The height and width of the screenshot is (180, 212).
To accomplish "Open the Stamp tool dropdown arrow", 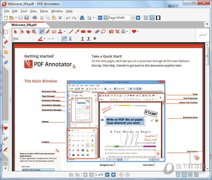I will pos(64,32).
